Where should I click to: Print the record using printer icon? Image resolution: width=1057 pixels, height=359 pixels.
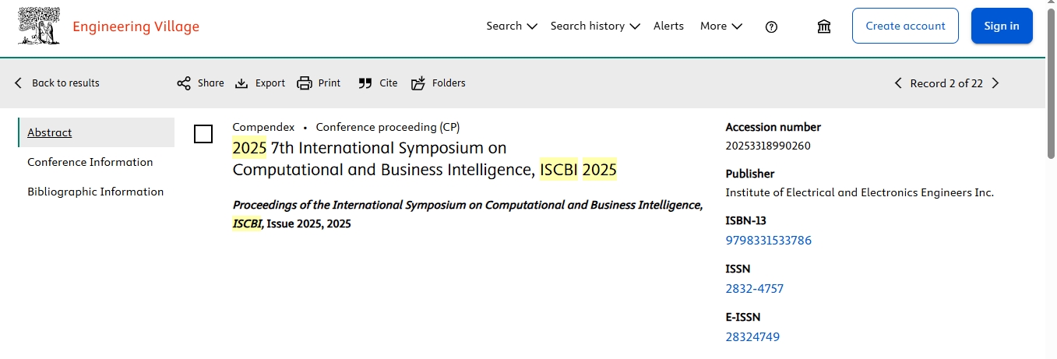point(305,83)
